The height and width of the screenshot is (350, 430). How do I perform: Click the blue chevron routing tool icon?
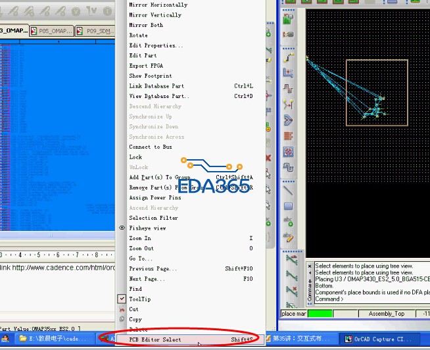[x=288, y=120]
